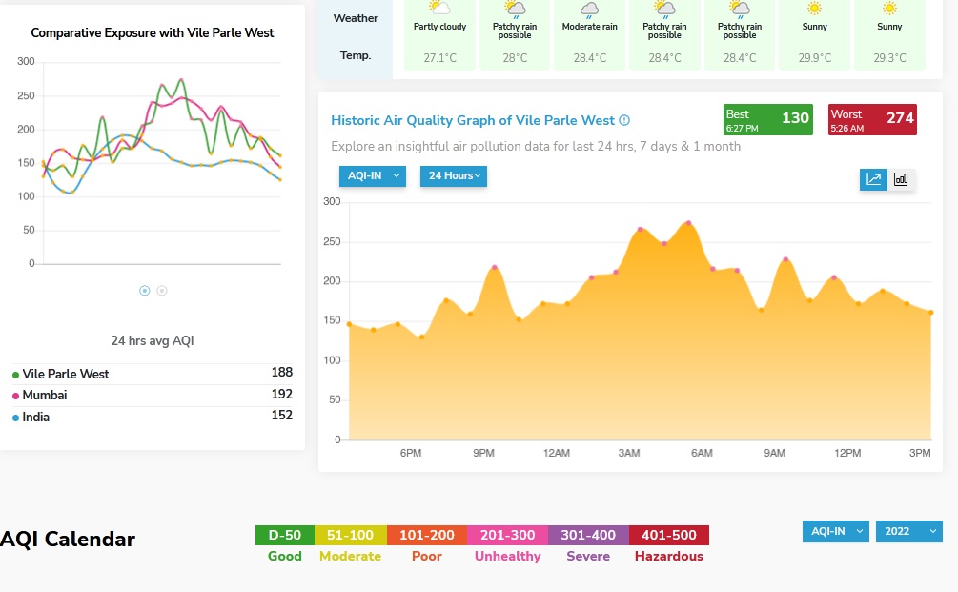Screen dimensions: 958x592
Task: Switch to the line chart view icon
Action: [x=873, y=179]
